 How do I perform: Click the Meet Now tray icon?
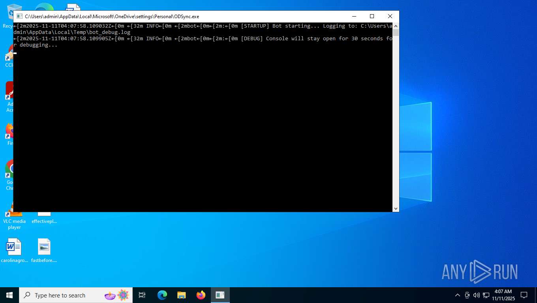(467, 295)
